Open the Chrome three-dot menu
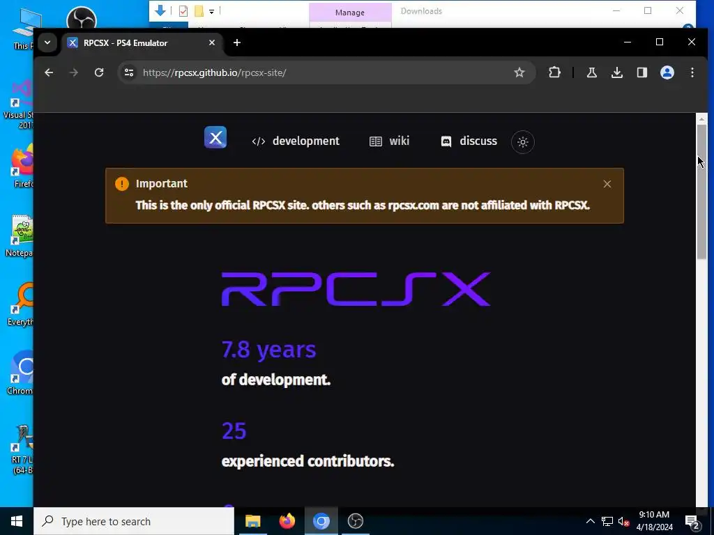Viewport: 714px width, 535px height. pos(692,72)
